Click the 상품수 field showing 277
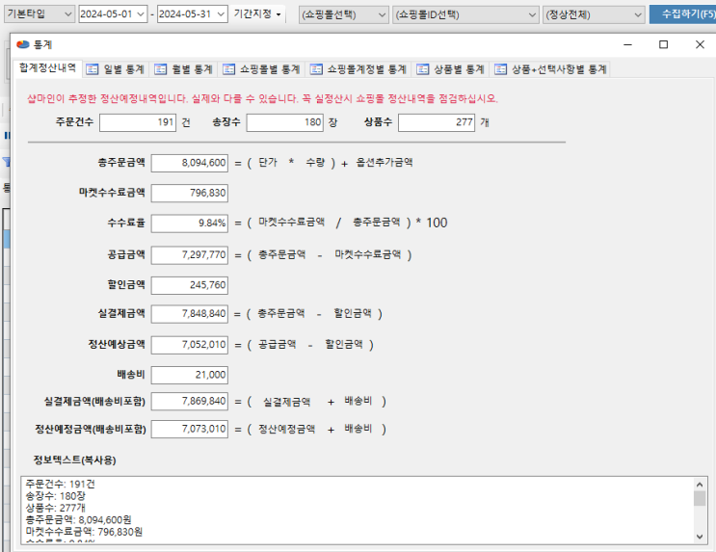716x552 pixels. (x=437, y=122)
